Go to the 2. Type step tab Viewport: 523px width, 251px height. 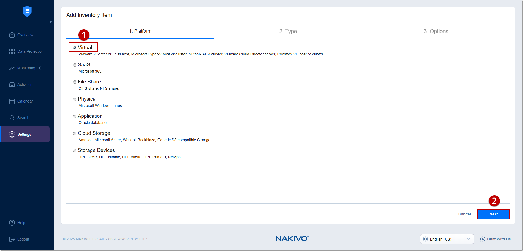(288, 31)
